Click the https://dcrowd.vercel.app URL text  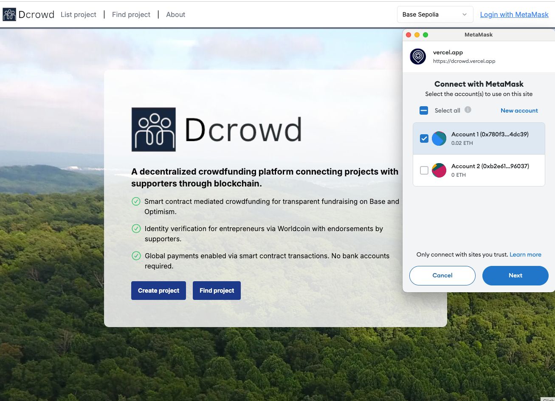[x=464, y=61]
